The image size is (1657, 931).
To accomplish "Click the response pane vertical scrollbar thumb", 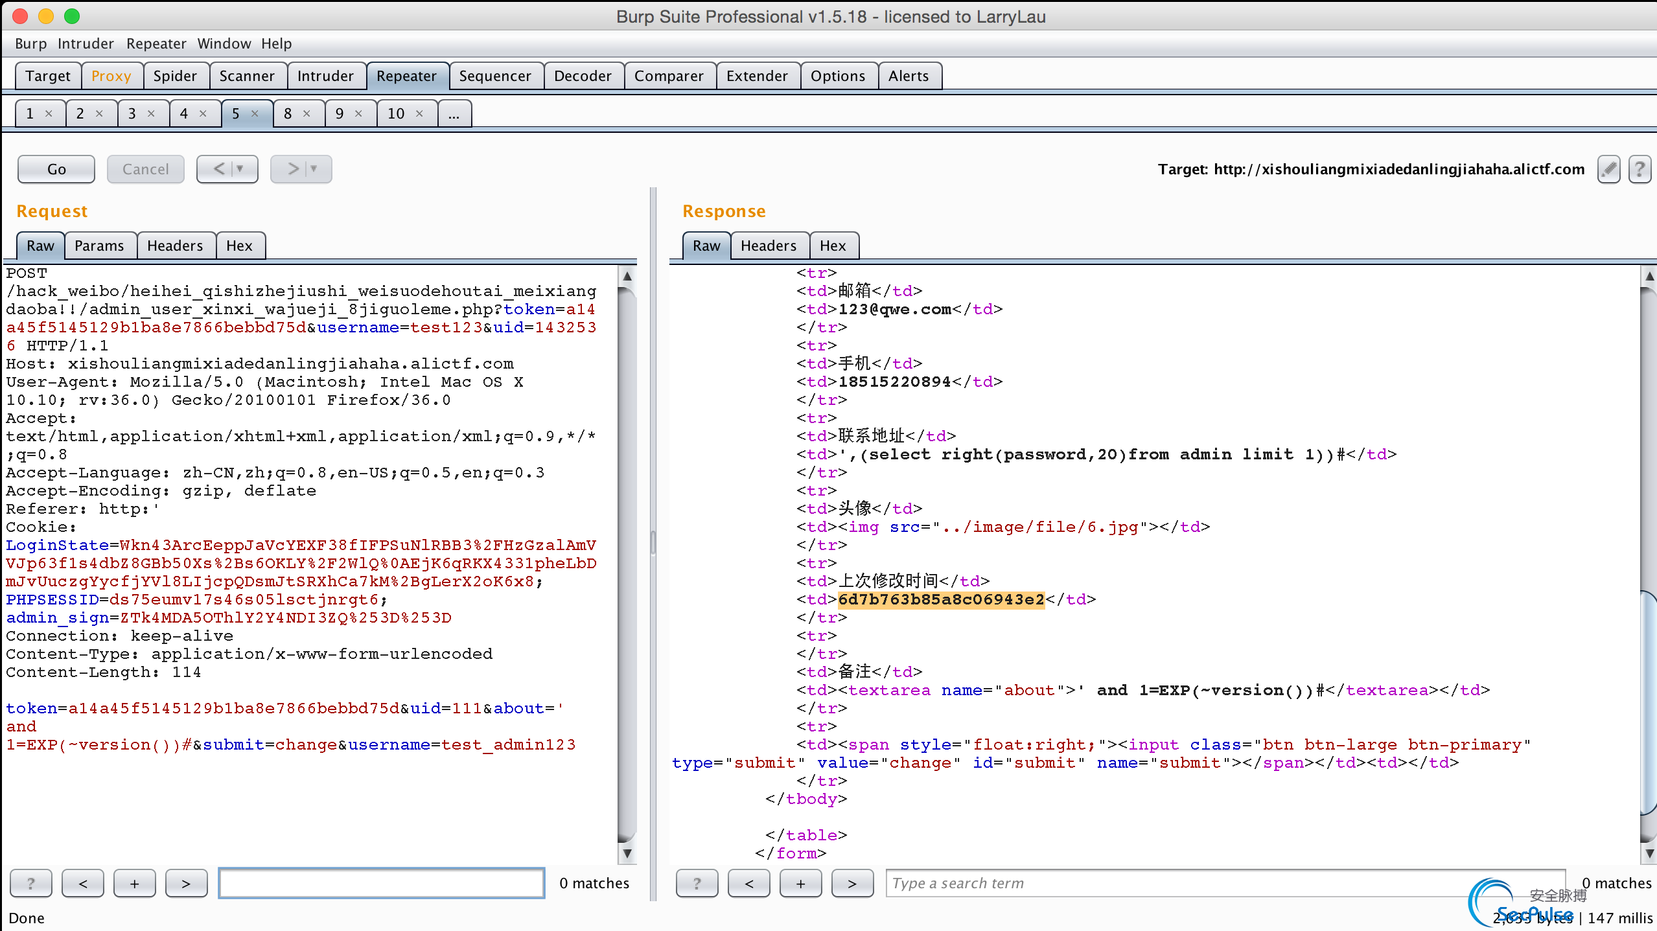I will [x=1649, y=703].
